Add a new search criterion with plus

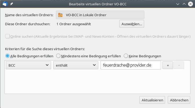pyautogui.click(x=168, y=65)
